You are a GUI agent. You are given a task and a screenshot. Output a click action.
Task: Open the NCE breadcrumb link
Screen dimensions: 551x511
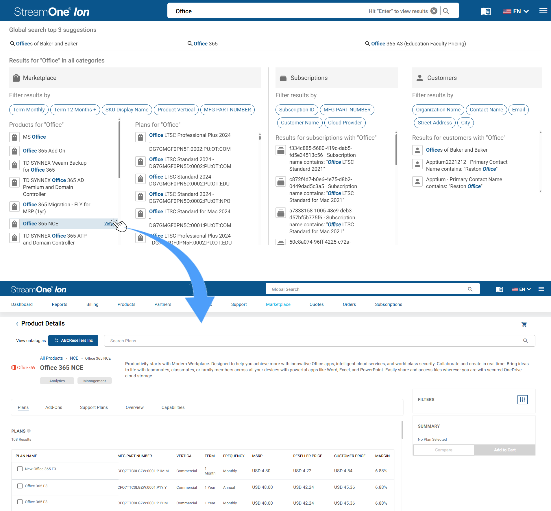point(74,358)
